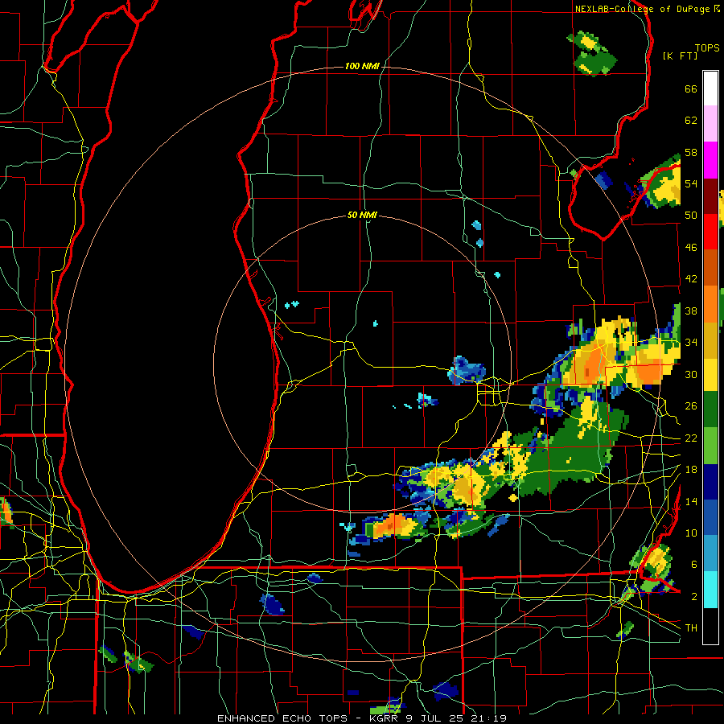Click the '66' legend value
Screen dimensions: 724x724
pyautogui.click(x=691, y=89)
